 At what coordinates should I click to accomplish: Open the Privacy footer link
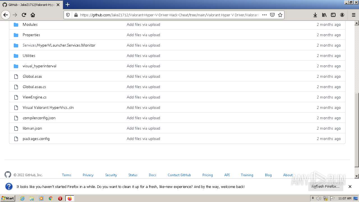(x=88, y=175)
